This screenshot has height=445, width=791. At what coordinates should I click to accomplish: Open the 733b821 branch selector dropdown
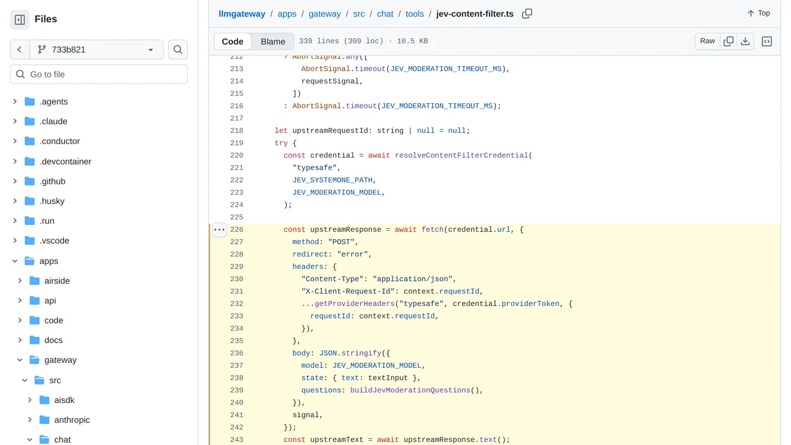96,49
